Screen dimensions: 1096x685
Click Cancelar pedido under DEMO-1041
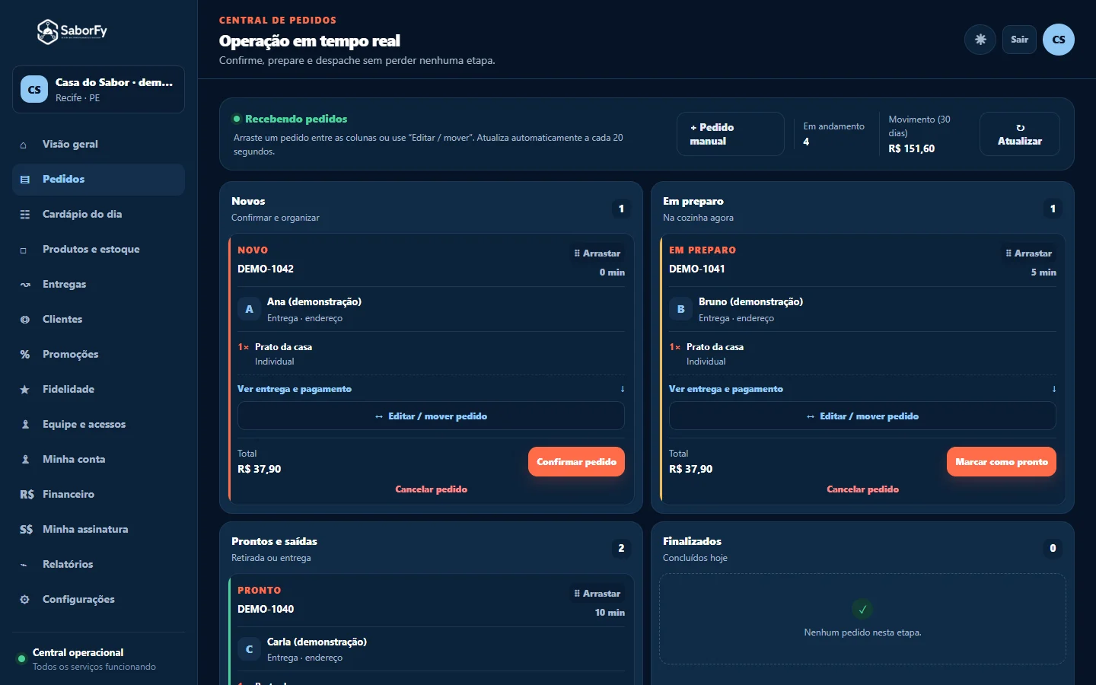[862, 489]
